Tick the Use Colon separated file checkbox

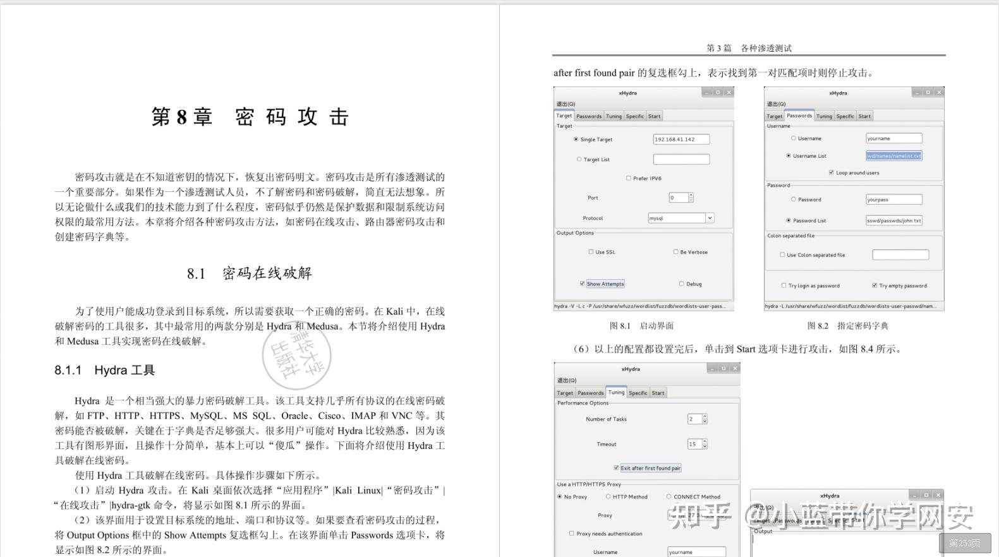(782, 255)
